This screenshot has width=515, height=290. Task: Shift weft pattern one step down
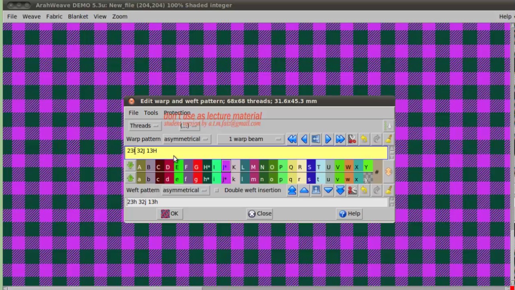[328, 190]
